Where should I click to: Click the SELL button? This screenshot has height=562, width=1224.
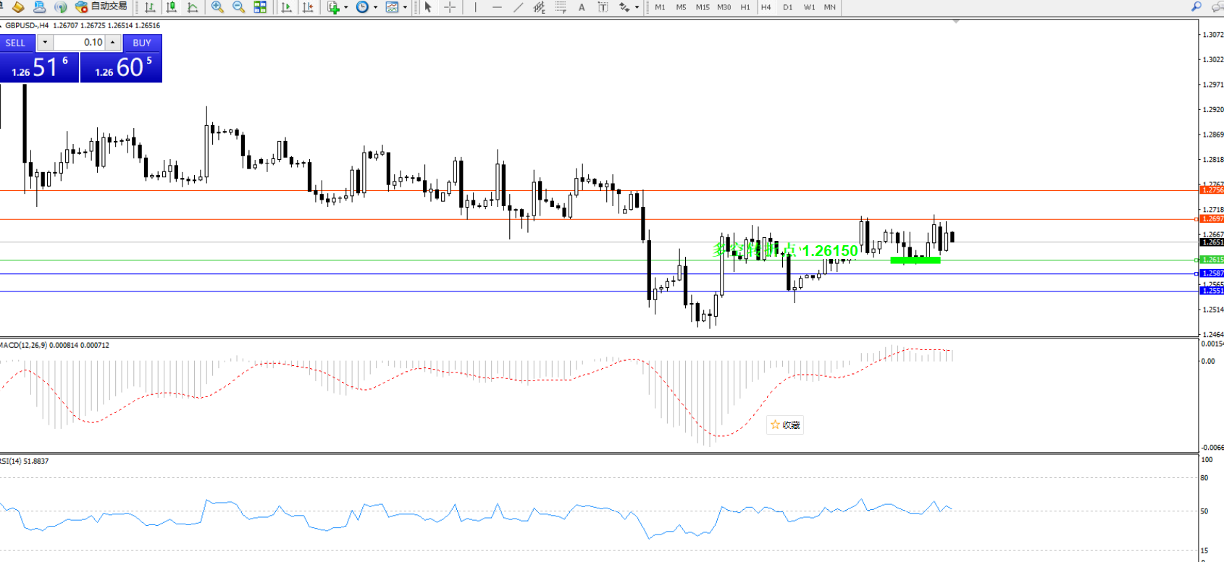(16, 43)
